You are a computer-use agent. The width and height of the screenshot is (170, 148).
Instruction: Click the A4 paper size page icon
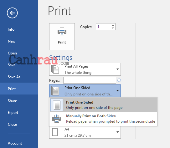pyautogui.click(x=55, y=132)
